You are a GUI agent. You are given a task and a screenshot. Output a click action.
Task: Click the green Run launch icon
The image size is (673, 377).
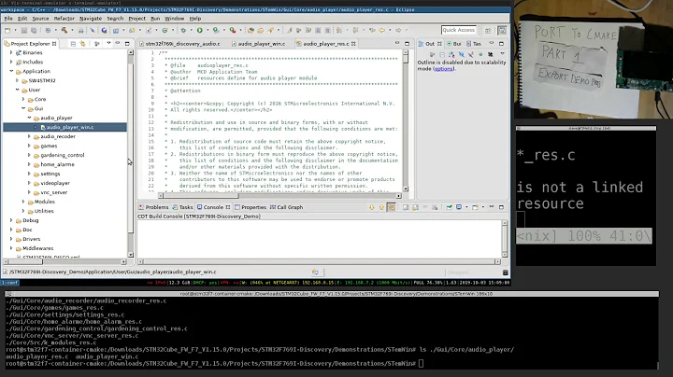(200, 30)
